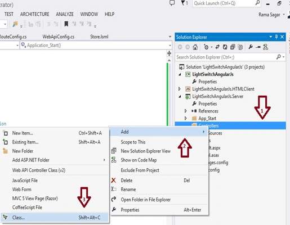Viewport: 290px width, 225px height.
Task: Click the Quick Launch magnifier icon
Action: tap(258, 3)
